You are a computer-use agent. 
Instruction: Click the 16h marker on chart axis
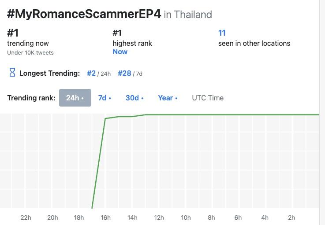pyautogui.click(x=106, y=218)
